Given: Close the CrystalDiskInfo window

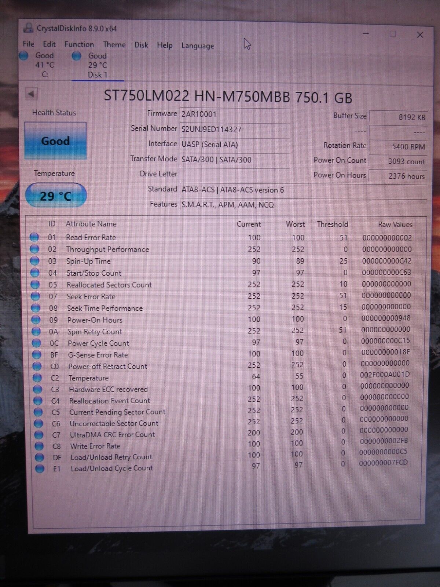Looking at the screenshot, I should click(x=420, y=35).
